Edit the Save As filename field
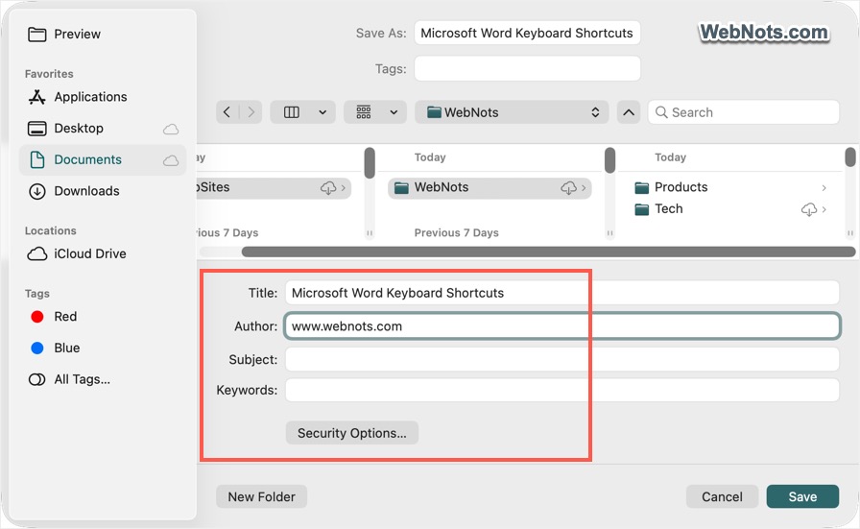The image size is (860, 529). (x=527, y=33)
